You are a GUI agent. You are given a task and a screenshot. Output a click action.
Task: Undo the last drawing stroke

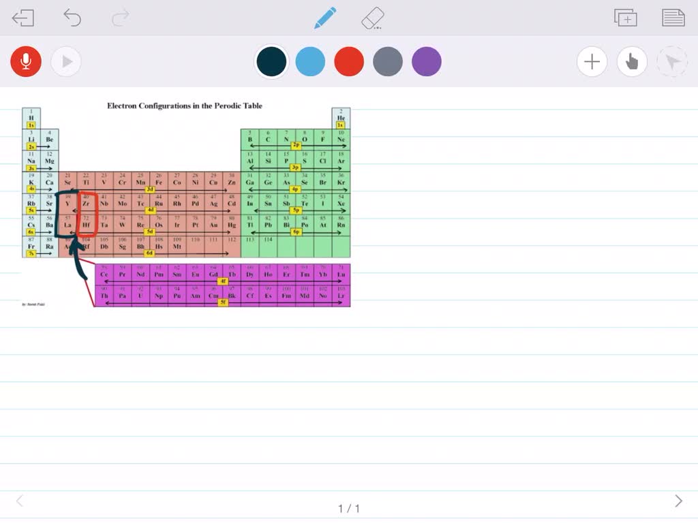pyautogui.click(x=72, y=18)
